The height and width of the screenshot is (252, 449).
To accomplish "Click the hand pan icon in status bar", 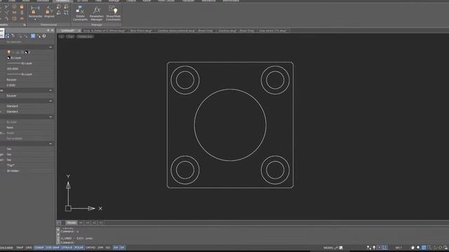I will [413, 248].
